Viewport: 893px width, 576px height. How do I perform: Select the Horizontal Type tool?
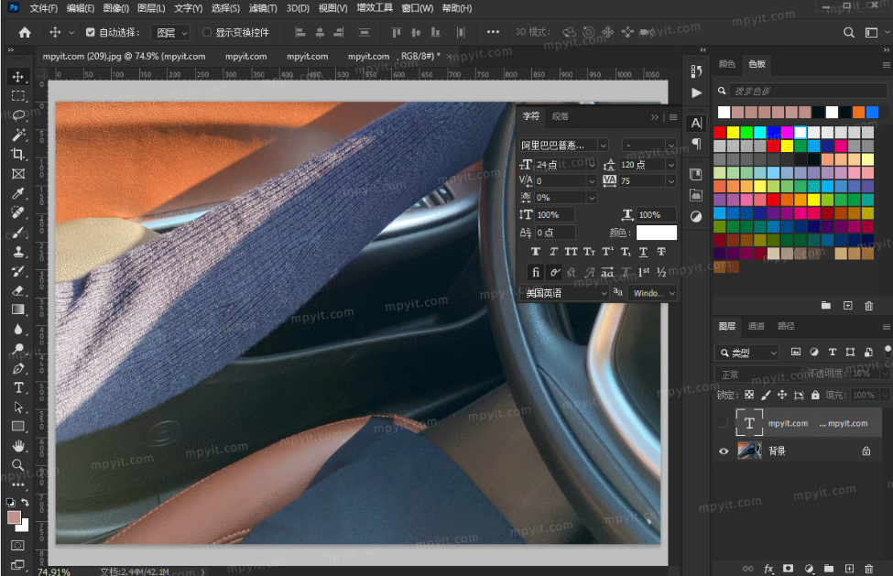18,387
